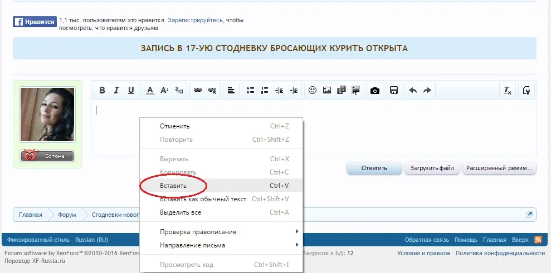Open the Зарегистрируйтесь link
551x273 pixels.
(x=195, y=21)
